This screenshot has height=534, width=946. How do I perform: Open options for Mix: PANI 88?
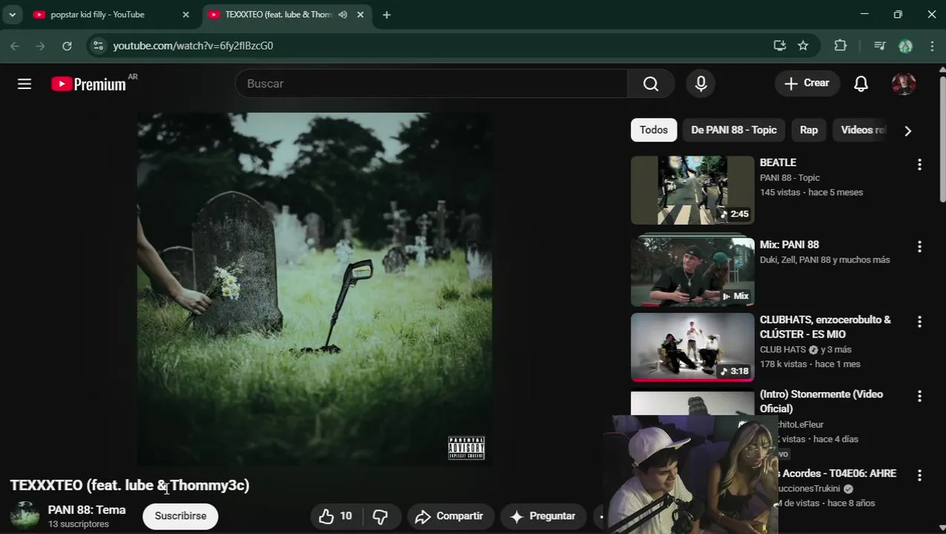(919, 247)
